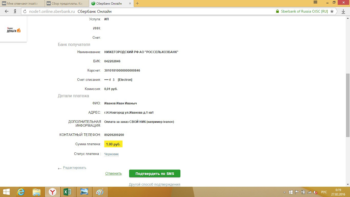Click the page vertical scrollbar thumb
The image size is (350, 197).
[348, 105]
